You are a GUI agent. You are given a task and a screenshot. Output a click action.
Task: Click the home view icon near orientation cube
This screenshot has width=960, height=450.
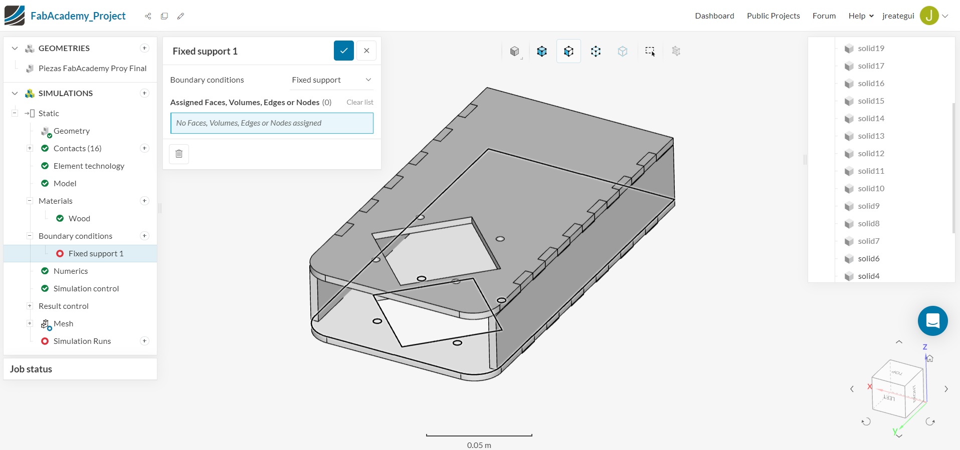(930, 358)
